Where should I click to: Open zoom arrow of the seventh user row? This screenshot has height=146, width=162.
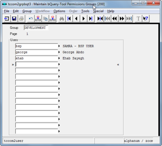click(59, 83)
